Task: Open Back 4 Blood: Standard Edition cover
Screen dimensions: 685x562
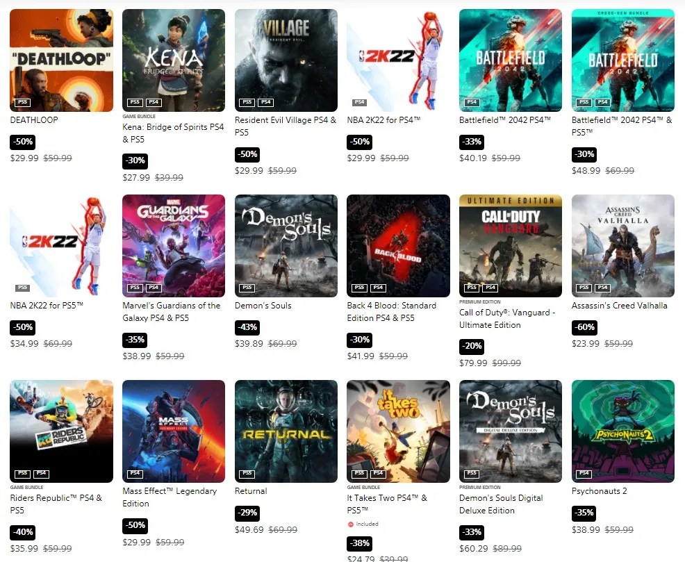Action: (x=398, y=246)
